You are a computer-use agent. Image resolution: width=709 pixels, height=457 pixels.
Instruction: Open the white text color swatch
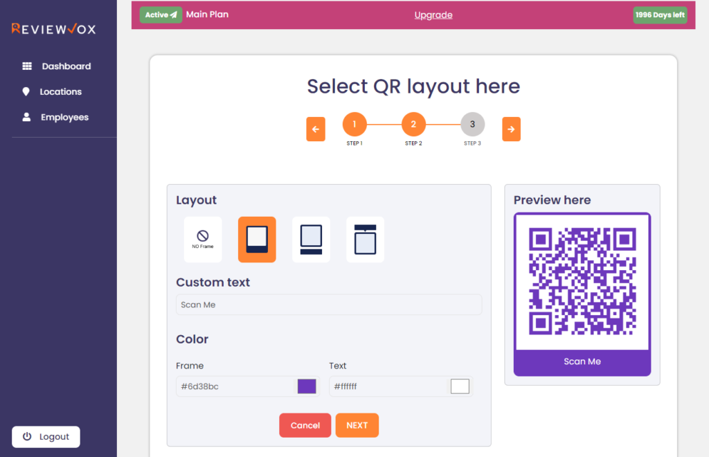point(460,386)
